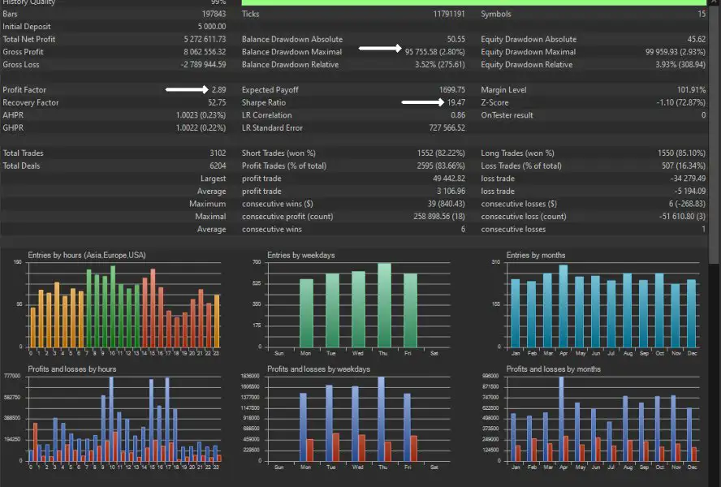721x487 pixels.
Task: Click the Initial Deposit value 5 000.00
Action: coord(206,27)
